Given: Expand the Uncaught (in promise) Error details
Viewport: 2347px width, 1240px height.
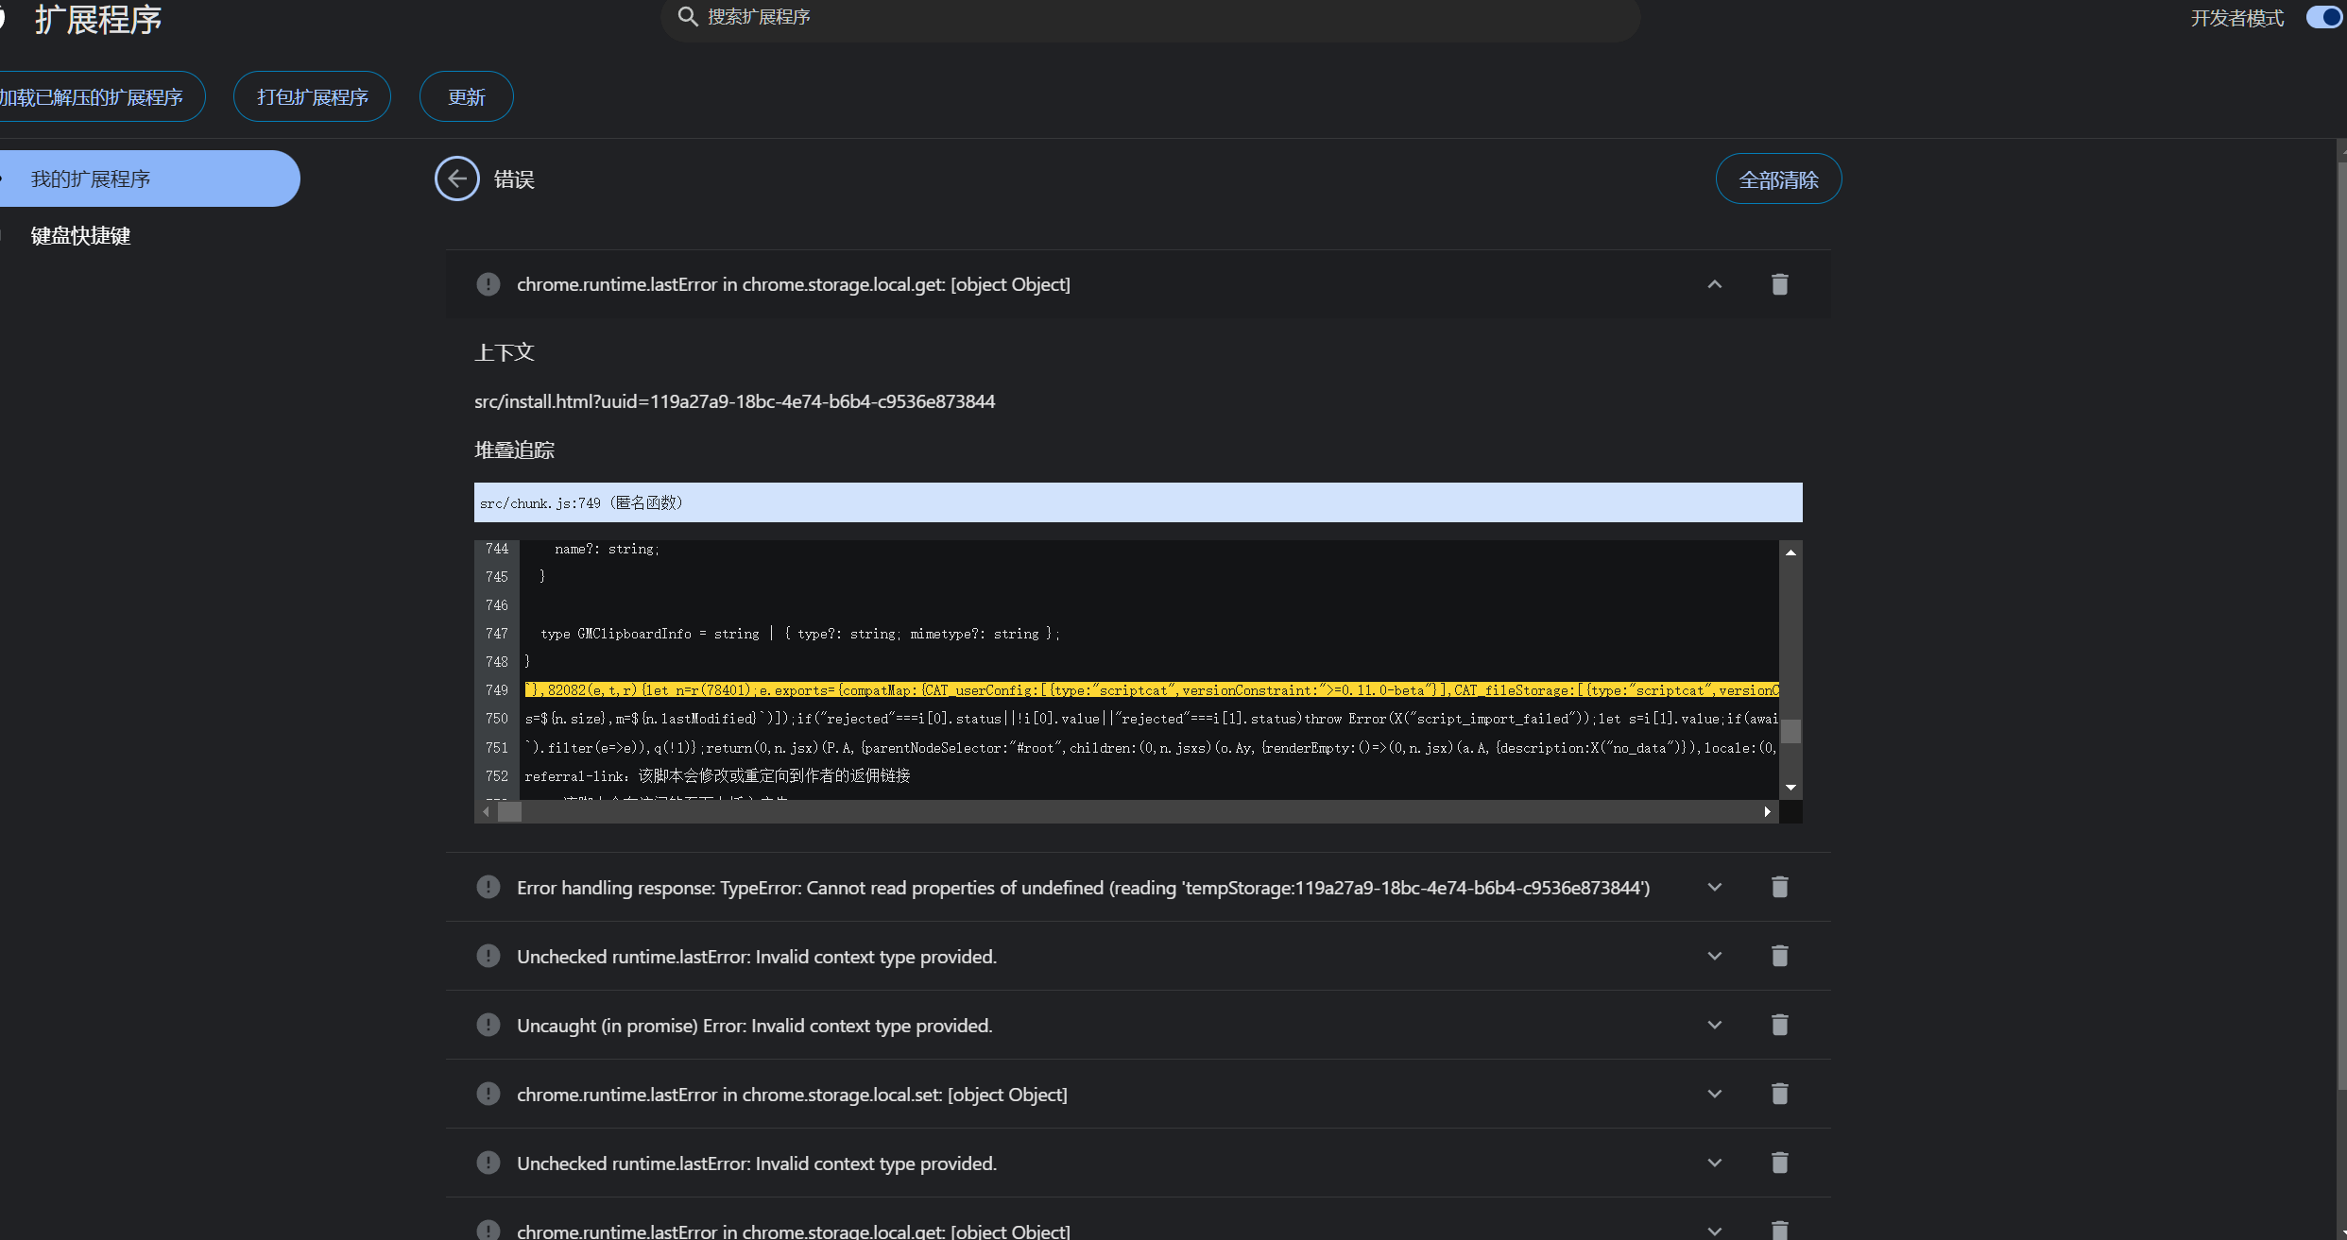Looking at the screenshot, I should click(1715, 1025).
